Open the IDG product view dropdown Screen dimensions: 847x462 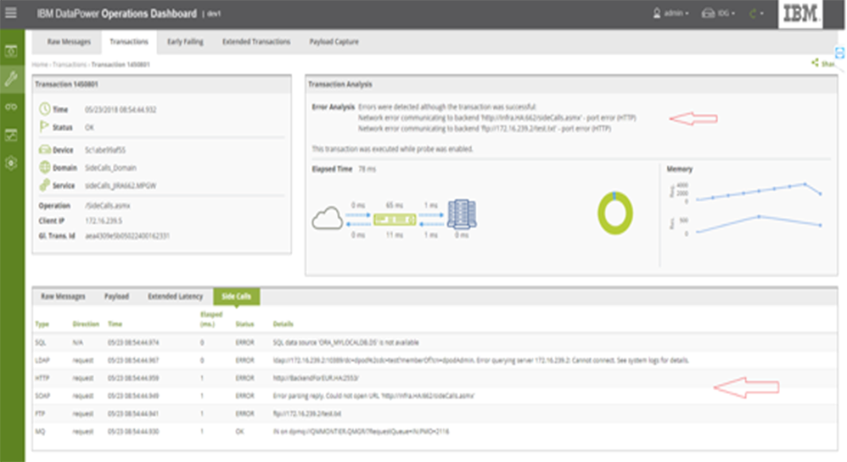(x=718, y=13)
